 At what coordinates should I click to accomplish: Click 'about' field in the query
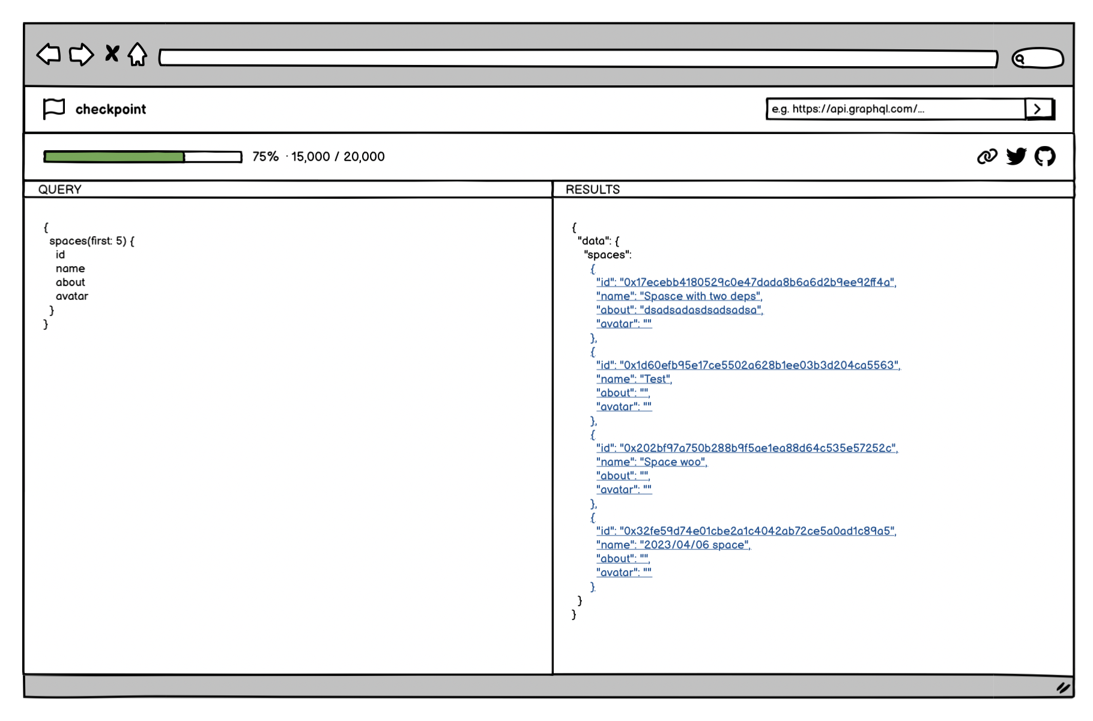pos(70,282)
